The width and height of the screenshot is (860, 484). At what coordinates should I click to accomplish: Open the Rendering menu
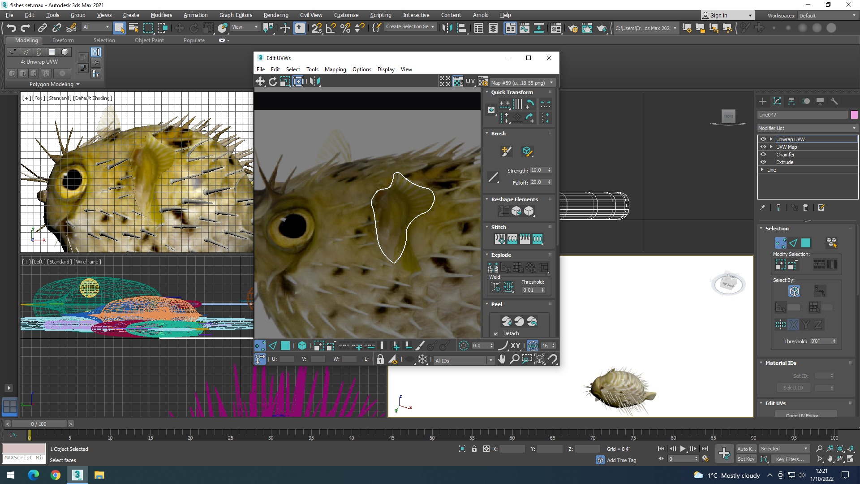276,15
